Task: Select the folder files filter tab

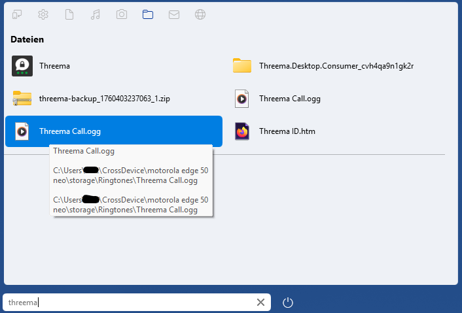Action: [148, 14]
